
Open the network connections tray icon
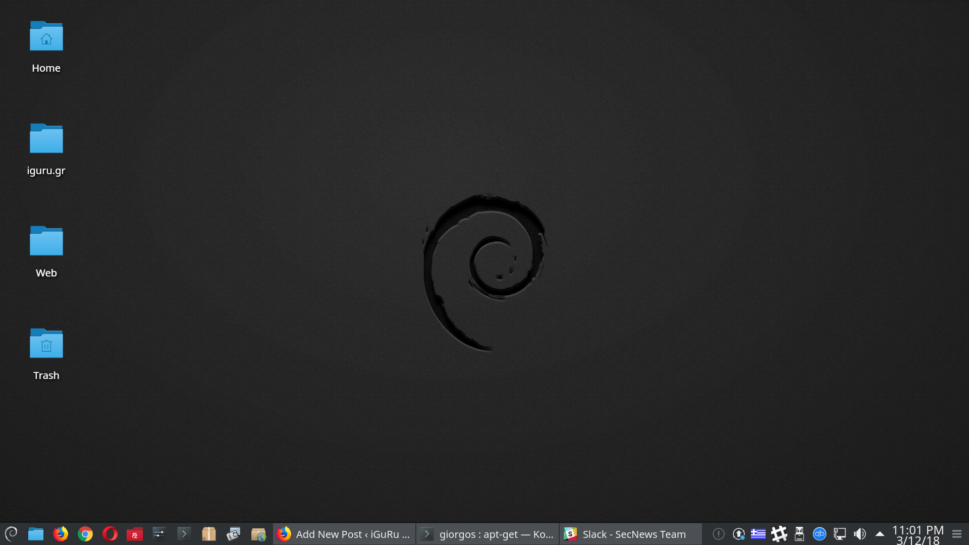tap(840, 534)
